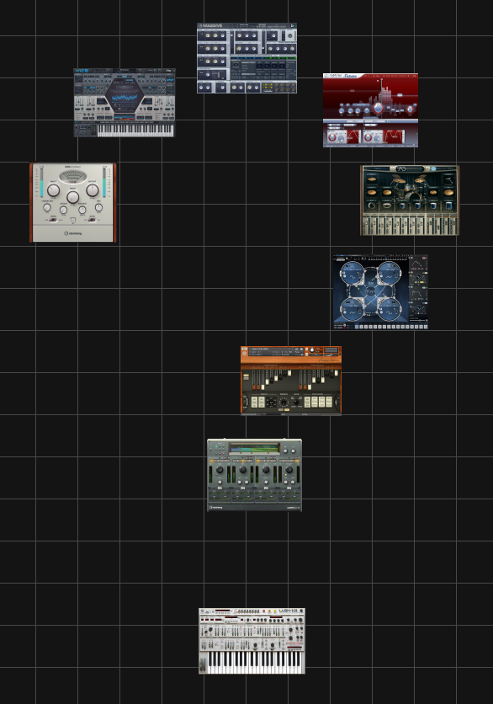The height and width of the screenshot is (704, 493).
Task: Select the blue highlighted tab in the Addictive Drums header
Action: point(433,168)
